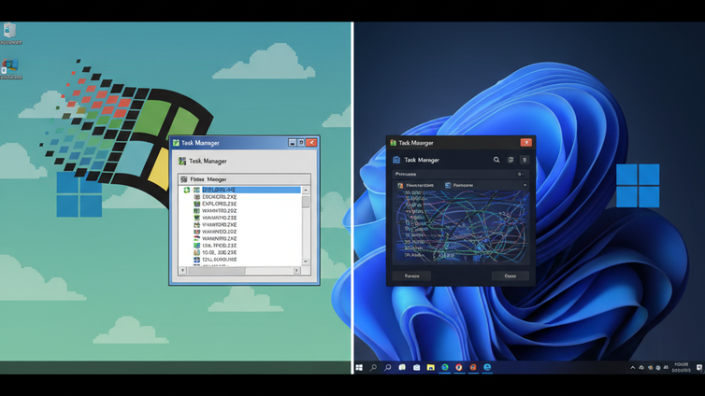Open the notification center icon on taskbar
Viewport: 705px width, 396px height.
(x=699, y=367)
